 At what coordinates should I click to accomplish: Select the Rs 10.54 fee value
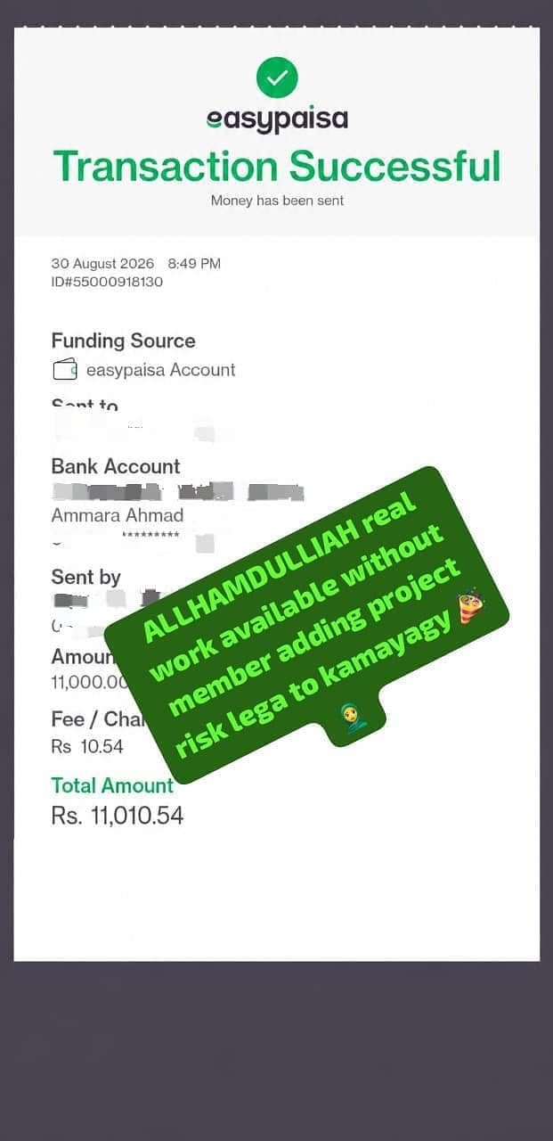87,747
